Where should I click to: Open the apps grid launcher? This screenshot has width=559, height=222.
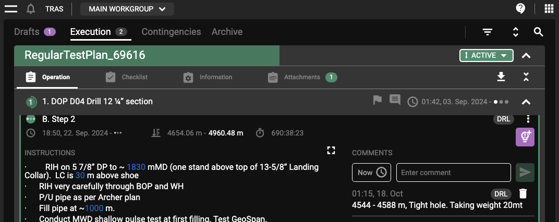(x=549, y=9)
